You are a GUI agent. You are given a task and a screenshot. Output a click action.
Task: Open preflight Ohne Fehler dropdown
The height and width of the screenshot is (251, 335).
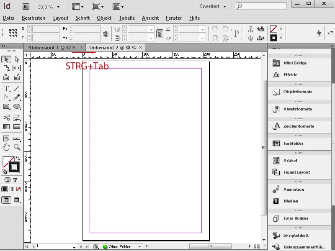click(139, 246)
